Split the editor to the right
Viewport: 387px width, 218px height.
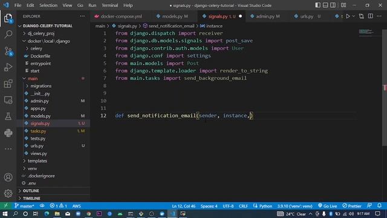click(371, 16)
